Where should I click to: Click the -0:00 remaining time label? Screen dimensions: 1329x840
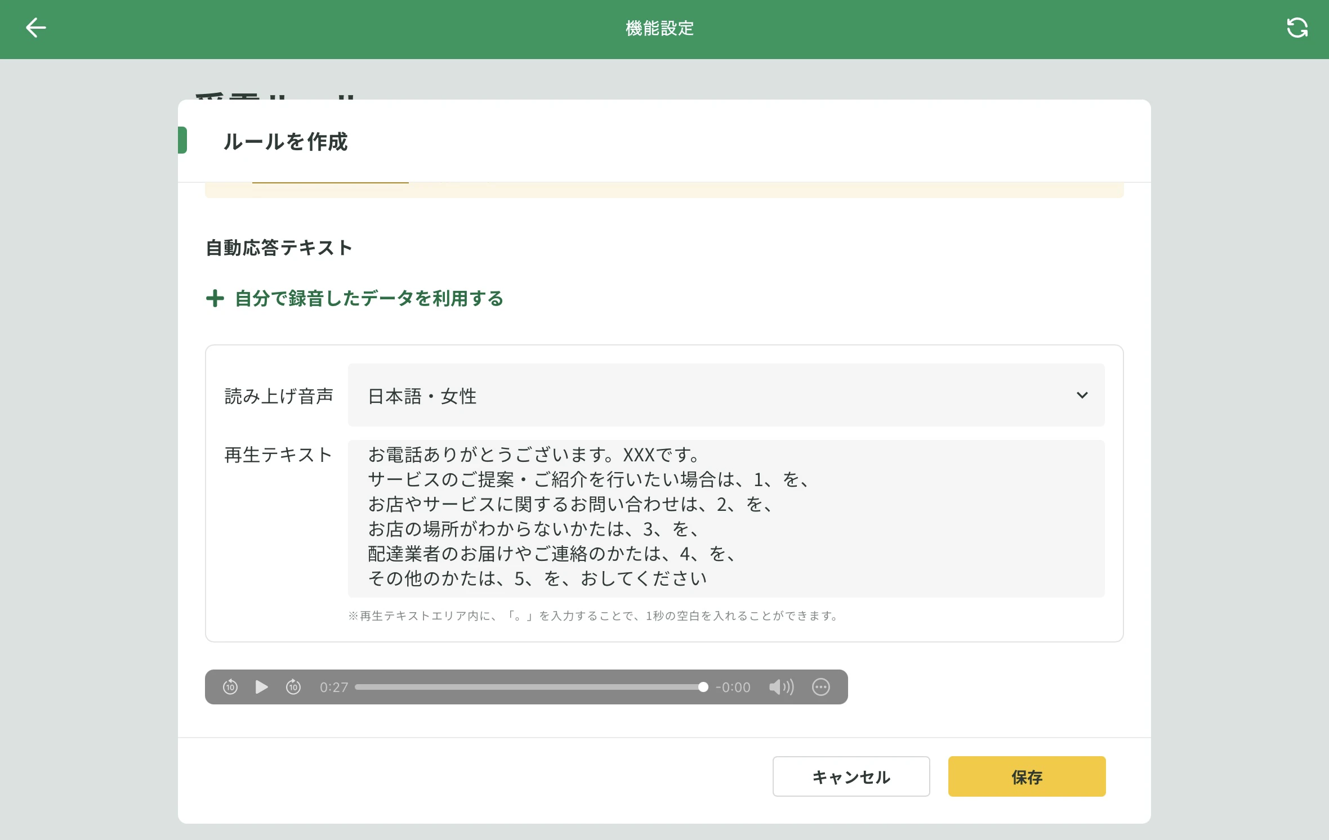(733, 687)
